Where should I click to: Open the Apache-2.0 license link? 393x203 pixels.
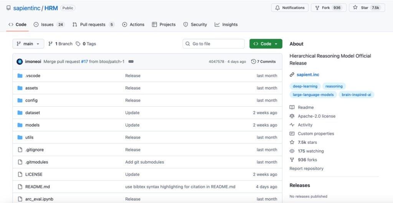pyautogui.click(x=316, y=116)
